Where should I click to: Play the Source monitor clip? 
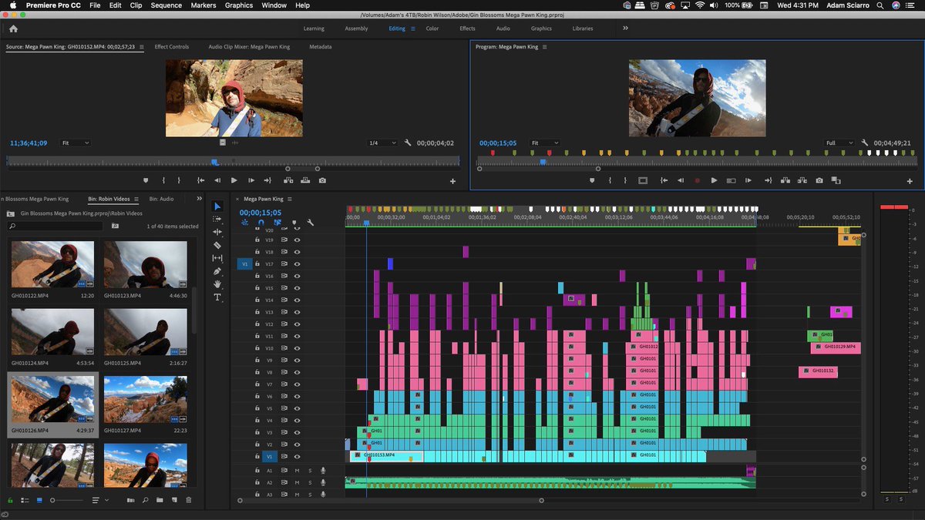(234, 180)
